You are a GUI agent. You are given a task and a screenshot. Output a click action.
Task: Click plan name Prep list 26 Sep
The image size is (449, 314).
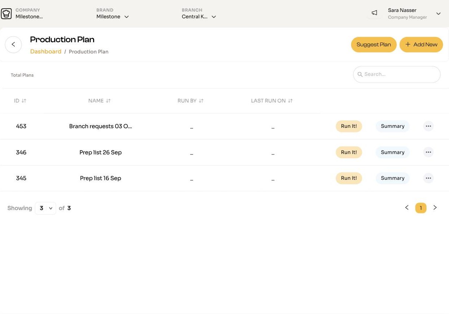click(x=100, y=153)
